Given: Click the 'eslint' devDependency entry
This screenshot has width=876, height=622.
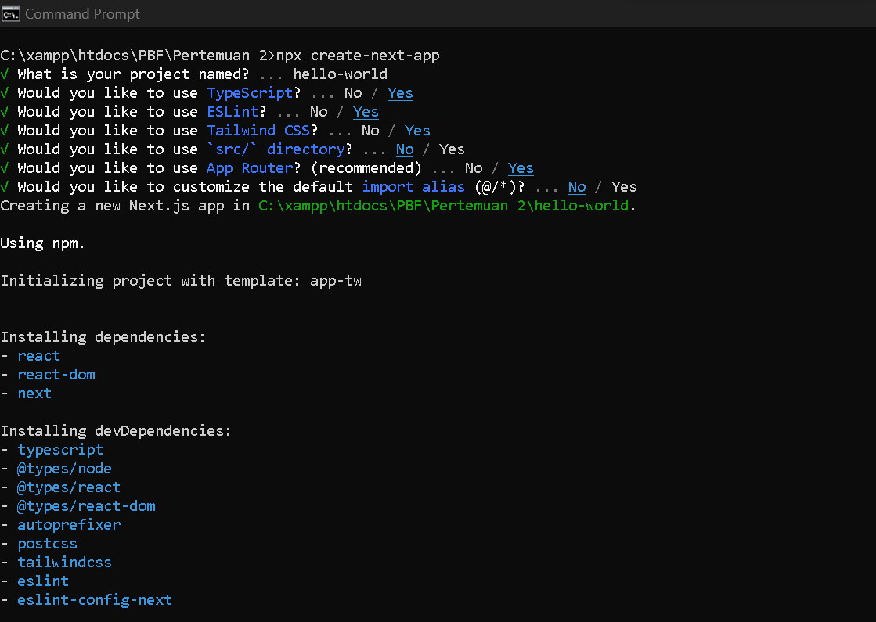Looking at the screenshot, I should (43, 581).
